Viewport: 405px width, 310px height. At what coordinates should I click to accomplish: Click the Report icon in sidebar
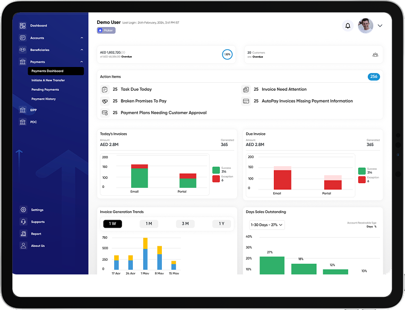[23, 234]
